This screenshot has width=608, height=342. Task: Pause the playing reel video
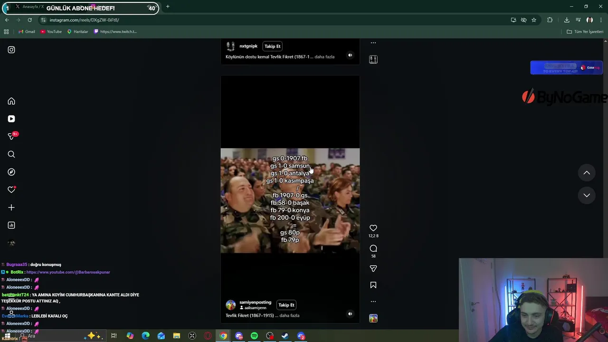coord(290,200)
